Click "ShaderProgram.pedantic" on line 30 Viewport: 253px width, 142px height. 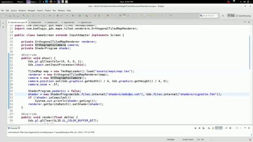pos(47,91)
